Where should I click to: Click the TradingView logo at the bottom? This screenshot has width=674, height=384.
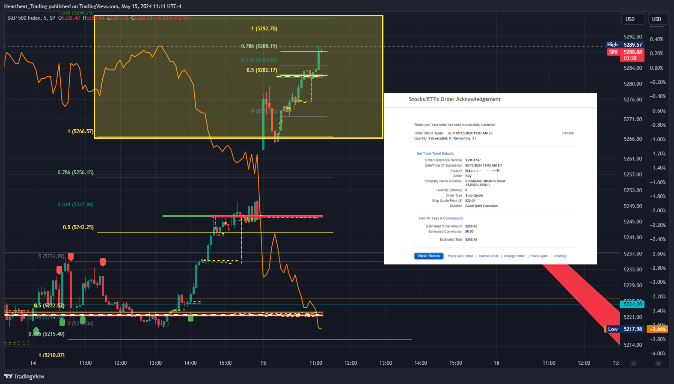point(24,376)
